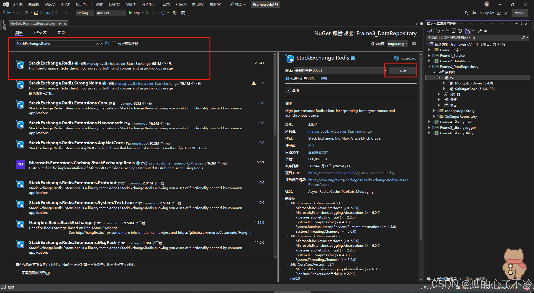Click the Show All Files icon
This screenshot has width=534, height=293.
pos(460,31)
